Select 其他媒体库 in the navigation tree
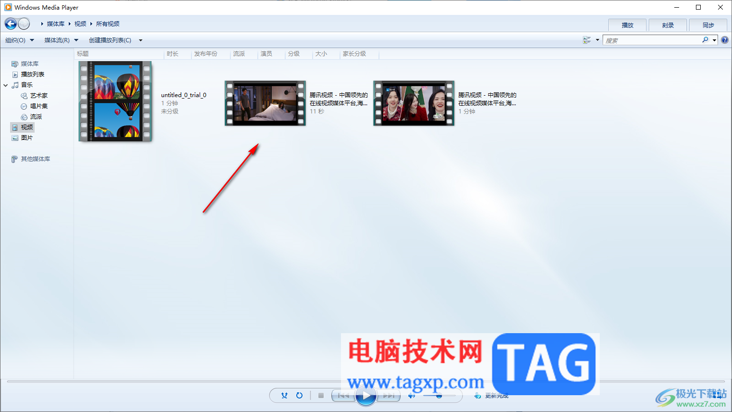The width and height of the screenshot is (732, 412). tap(36, 159)
